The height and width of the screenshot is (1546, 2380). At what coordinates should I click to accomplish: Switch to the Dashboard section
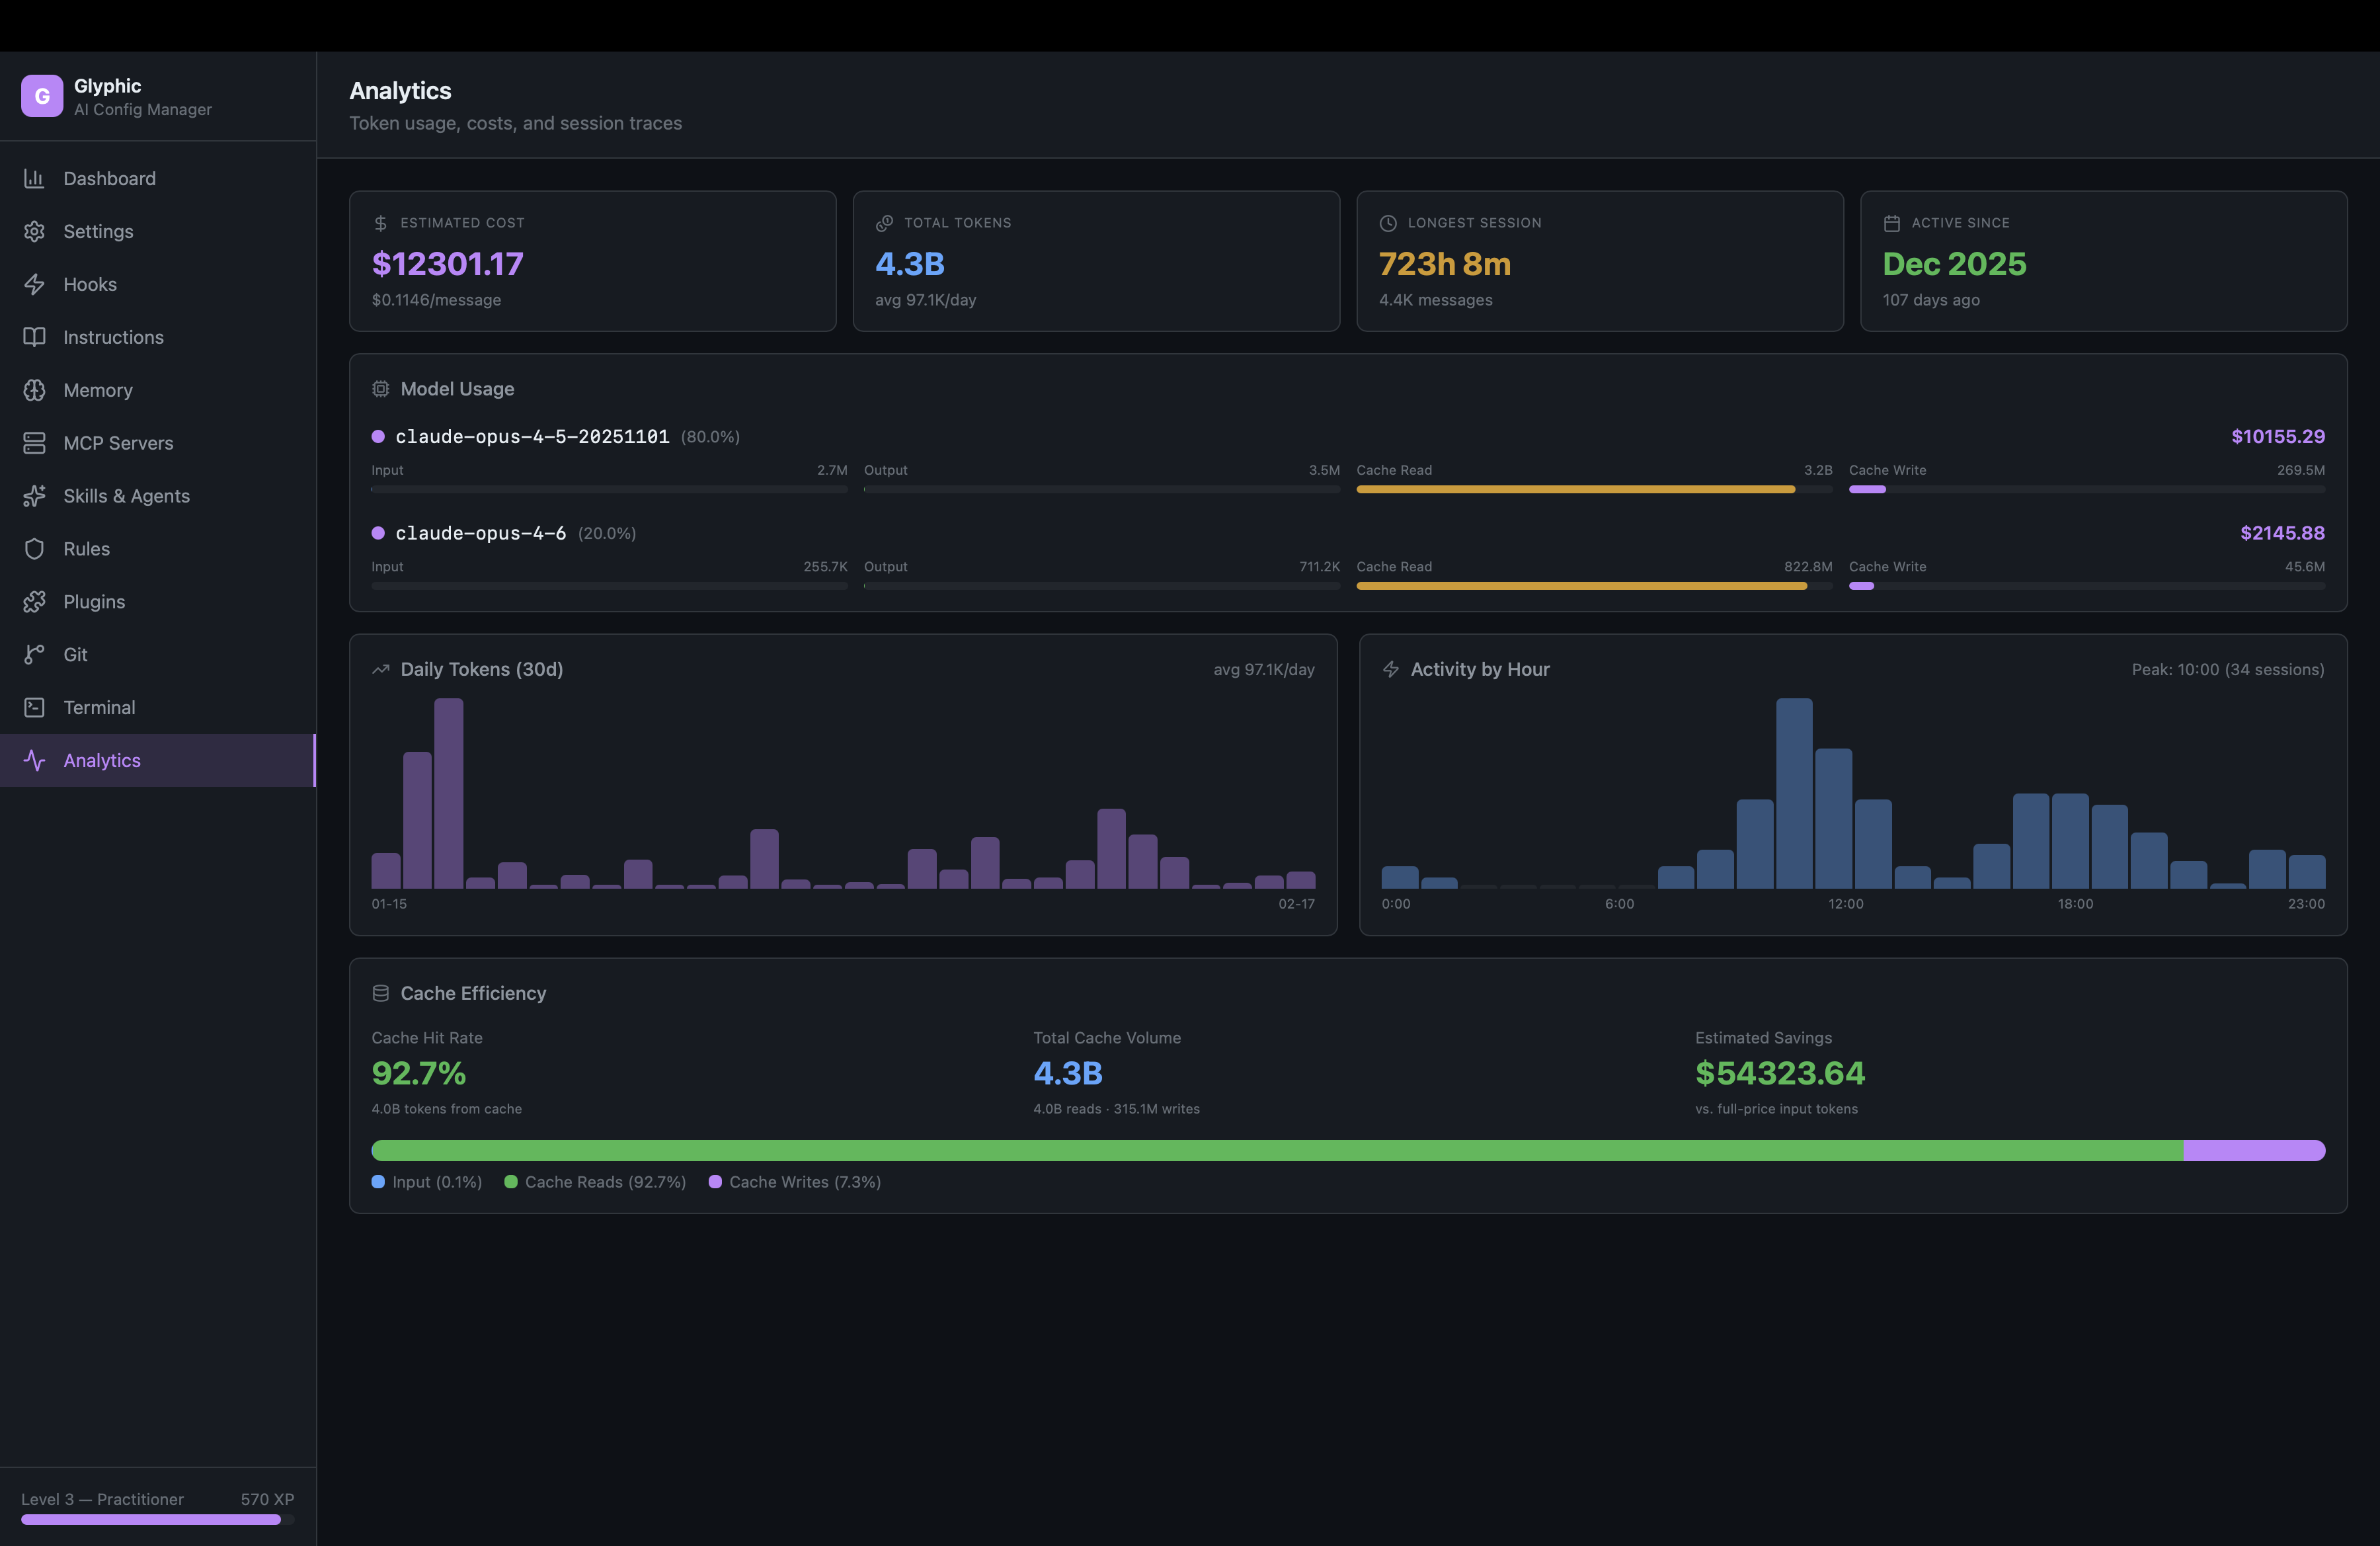pyautogui.click(x=109, y=178)
